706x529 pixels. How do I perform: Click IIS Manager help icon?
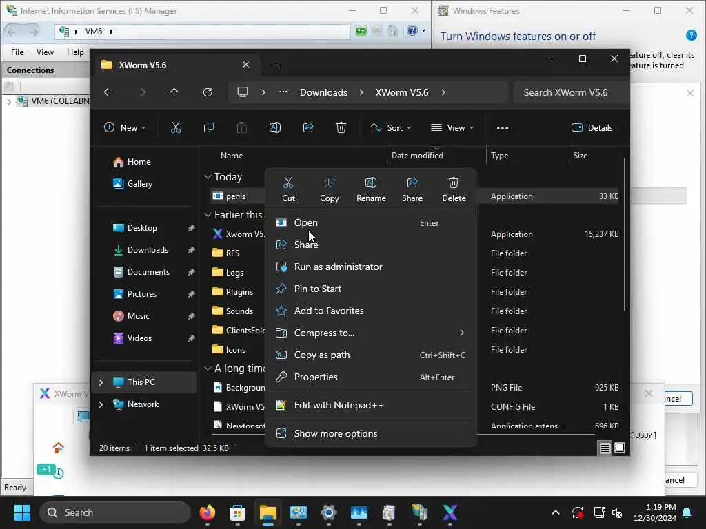(x=412, y=30)
